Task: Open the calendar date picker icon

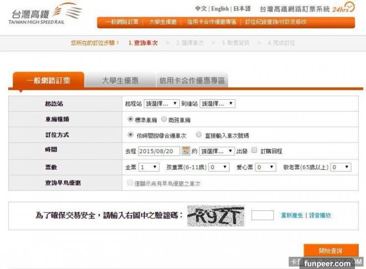Action: [186, 151]
